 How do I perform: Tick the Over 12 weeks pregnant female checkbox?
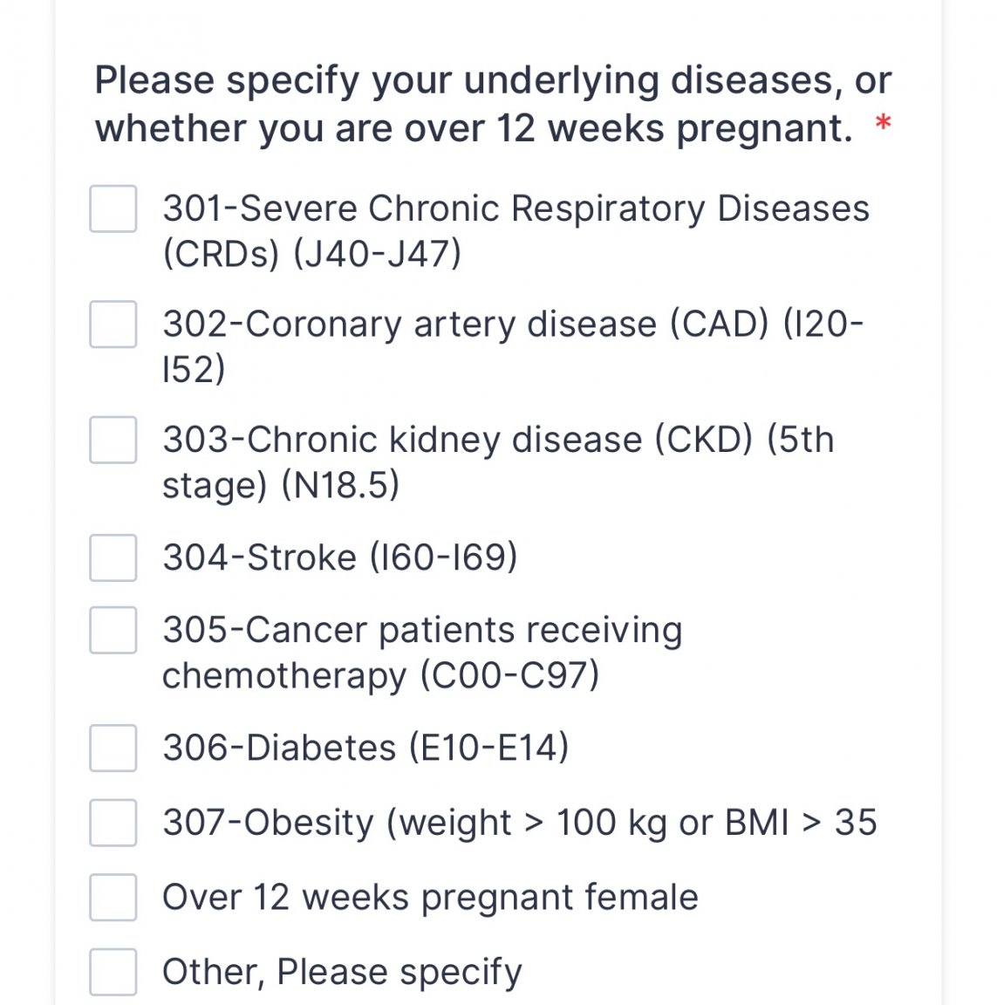pos(113,898)
